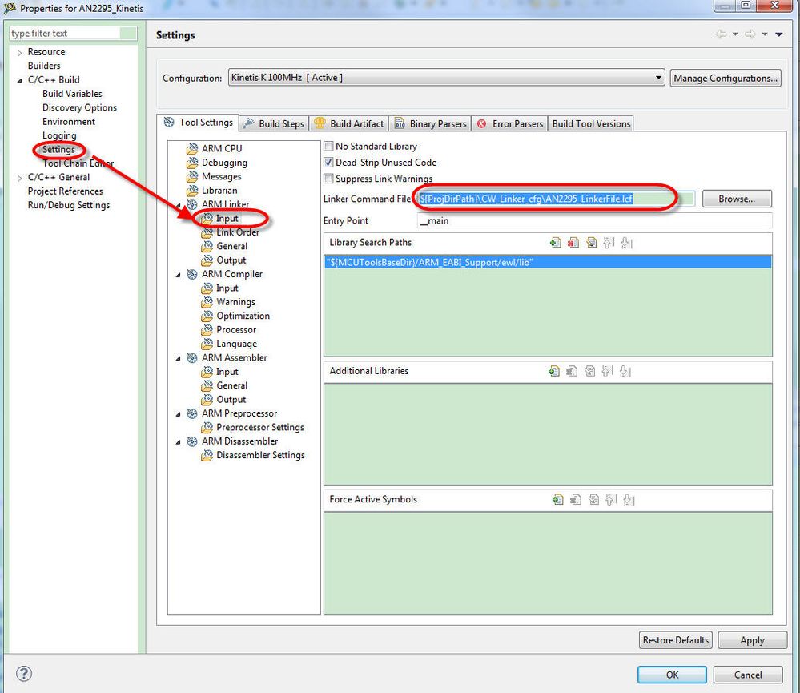
Task: Click the ARM Assembler tool icon
Action: tap(192, 358)
